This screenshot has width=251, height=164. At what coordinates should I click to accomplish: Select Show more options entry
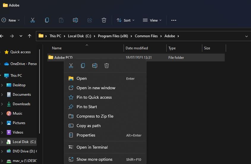coord(94,159)
